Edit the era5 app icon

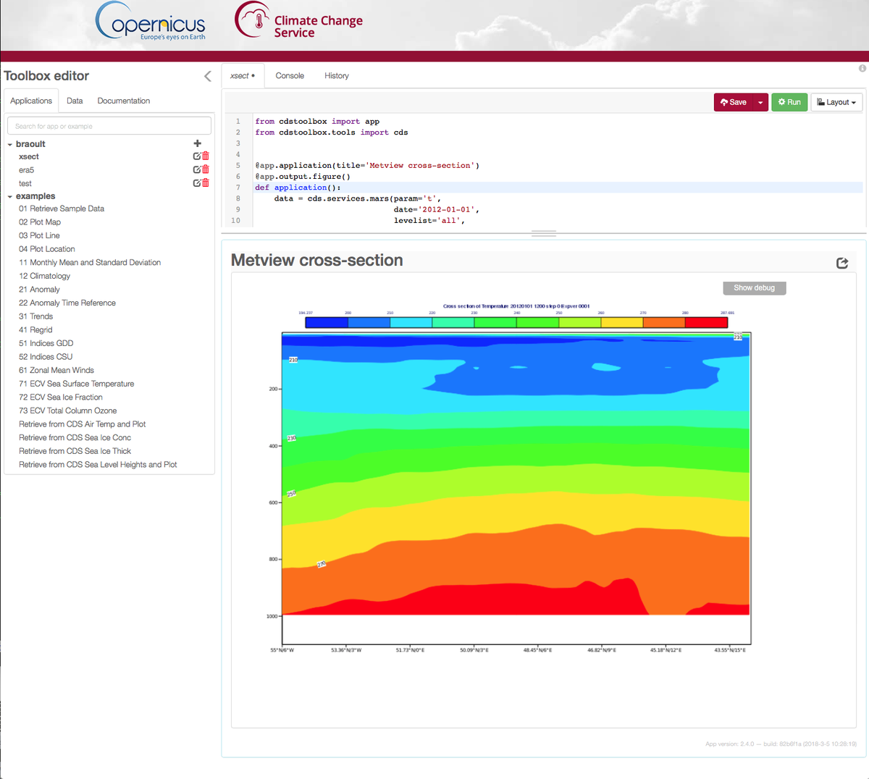point(197,169)
